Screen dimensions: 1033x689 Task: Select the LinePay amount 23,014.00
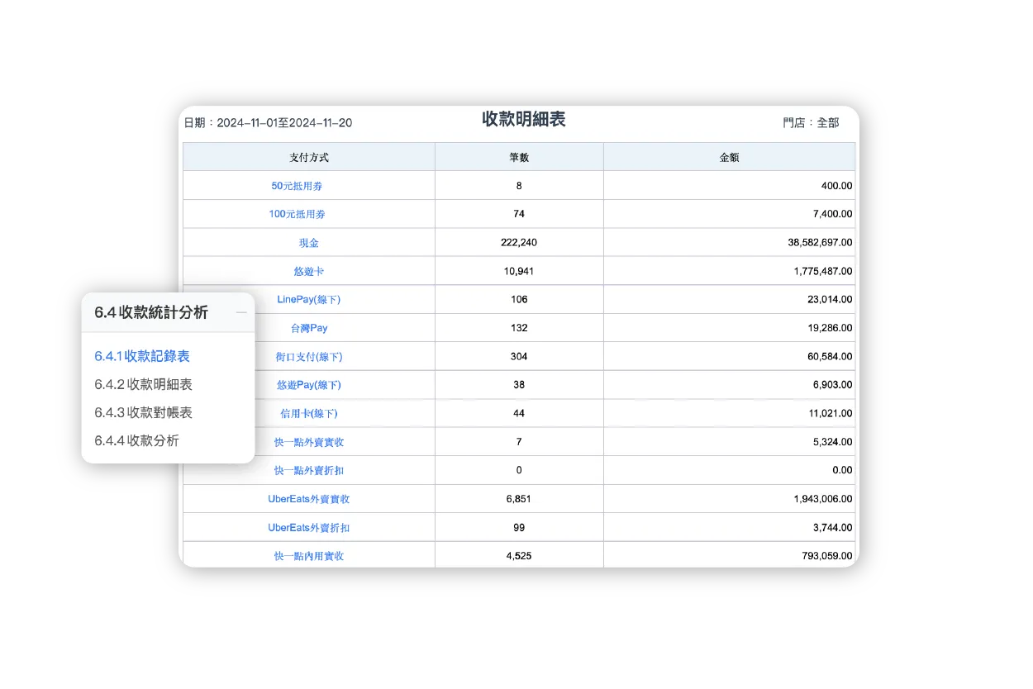730,299
